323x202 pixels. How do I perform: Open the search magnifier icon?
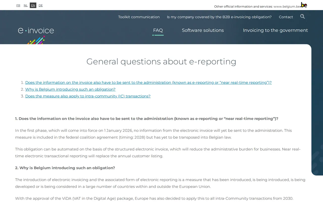303,17
